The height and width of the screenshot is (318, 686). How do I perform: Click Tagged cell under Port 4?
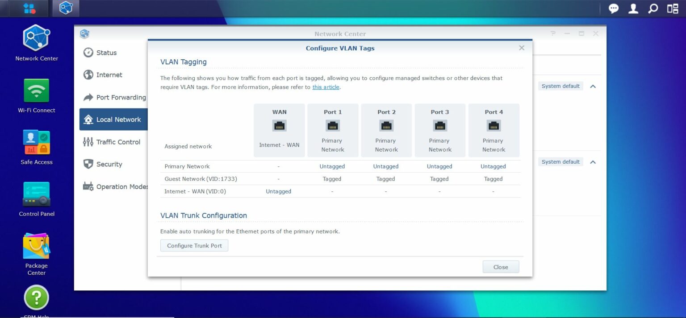coord(493,179)
